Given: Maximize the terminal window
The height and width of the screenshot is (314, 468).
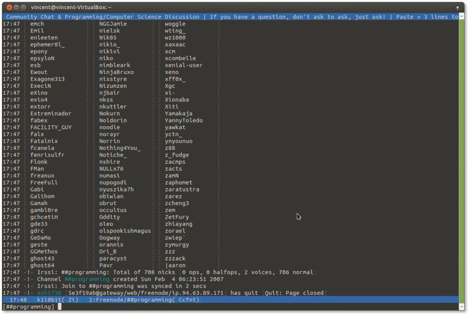Looking at the screenshot, I should pos(24,7).
